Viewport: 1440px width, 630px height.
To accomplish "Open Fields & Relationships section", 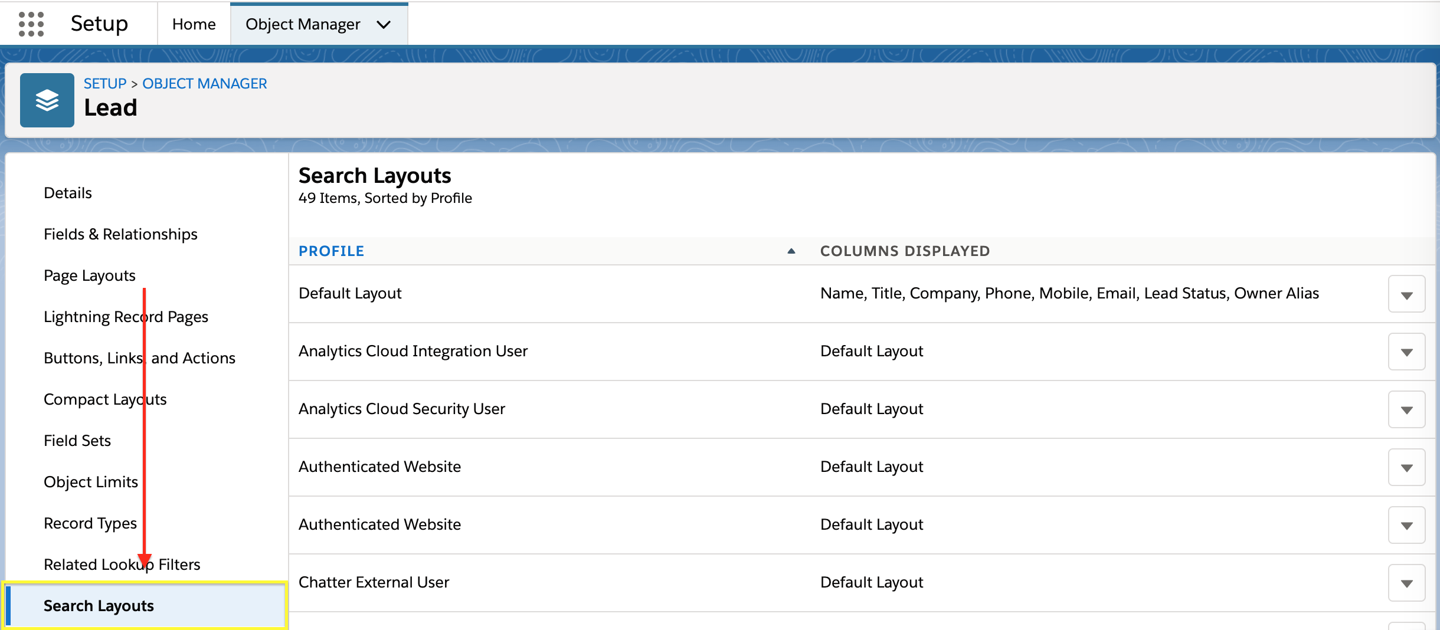I will [120, 234].
